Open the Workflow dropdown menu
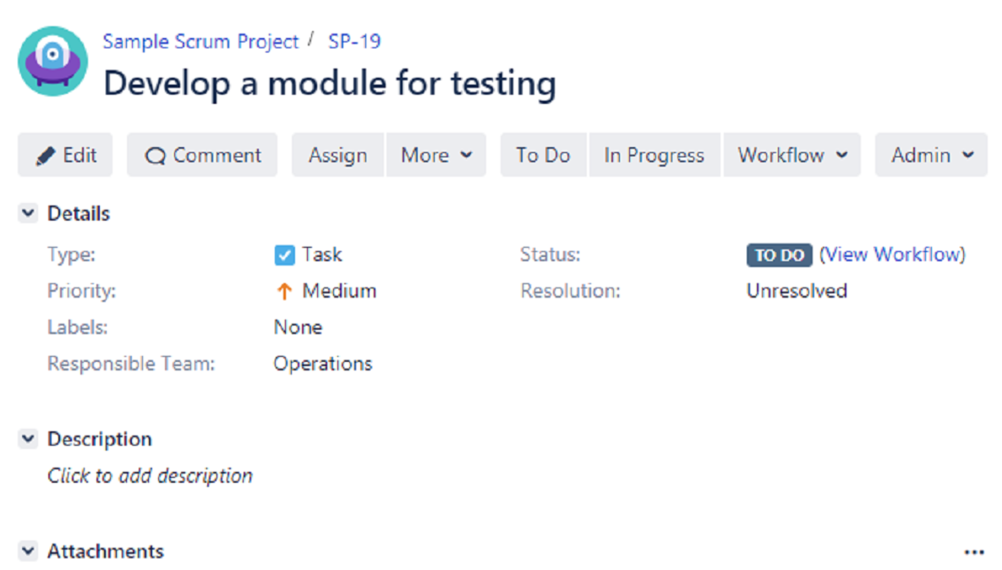The height and width of the screenshot is (570, 1002). pyautogui.click(x=792, y=156)
